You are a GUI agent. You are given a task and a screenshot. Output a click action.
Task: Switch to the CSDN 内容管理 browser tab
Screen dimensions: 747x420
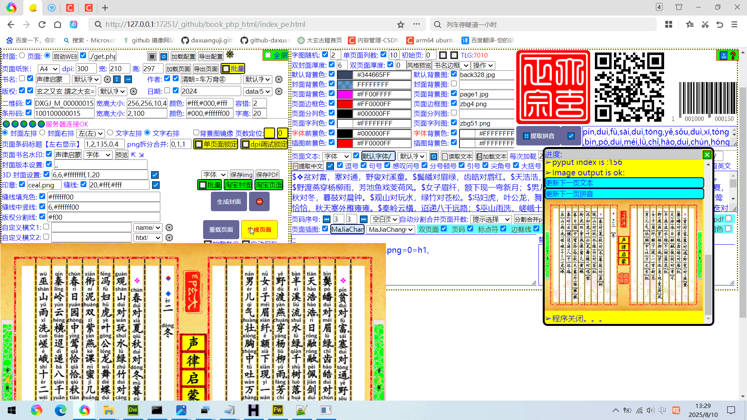tap(70, 7)
